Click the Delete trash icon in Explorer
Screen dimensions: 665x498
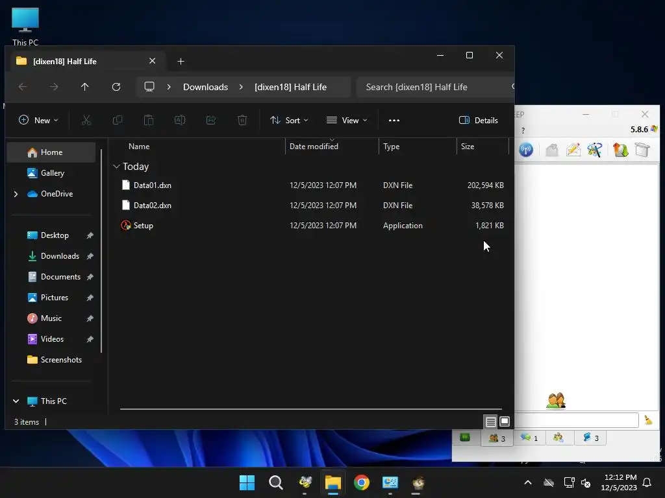(x=242, y=120)
